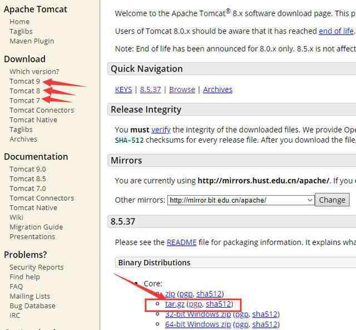Open Browse in Quick Navigation
Screen dimensions: 356x330
(x=182, y=89)
